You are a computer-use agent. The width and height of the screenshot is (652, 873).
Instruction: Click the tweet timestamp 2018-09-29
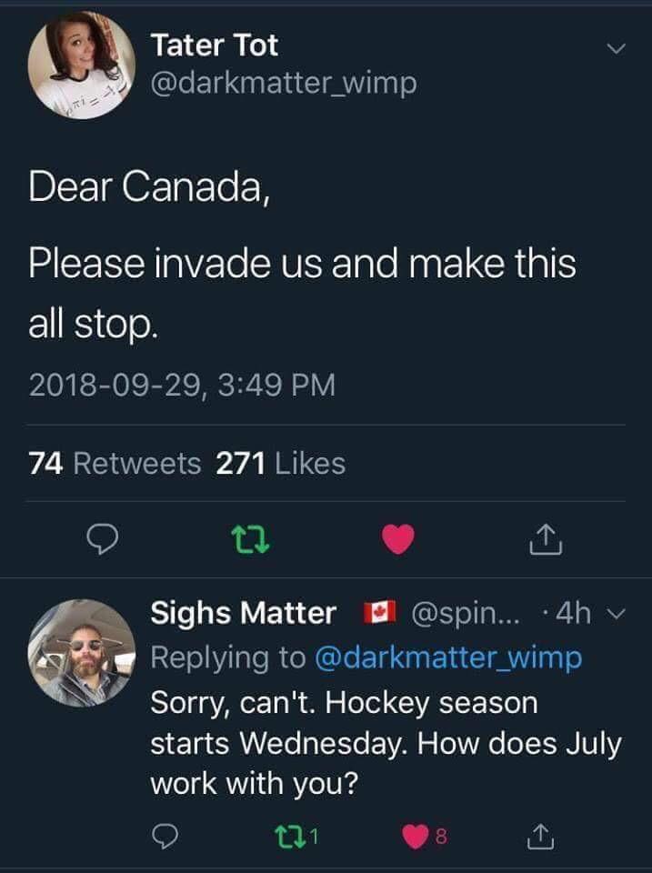point(182,385)
